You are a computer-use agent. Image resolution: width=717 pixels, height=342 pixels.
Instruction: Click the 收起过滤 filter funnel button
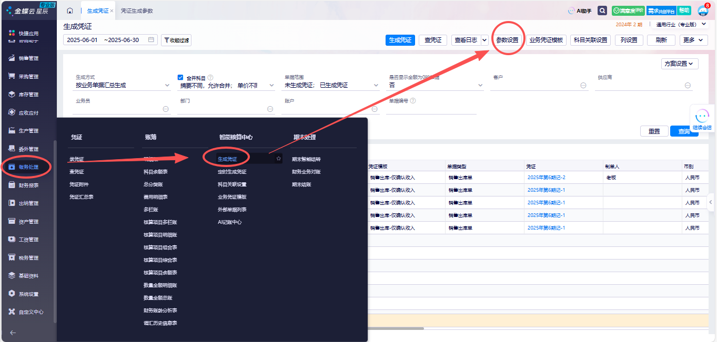pos(176,40)
